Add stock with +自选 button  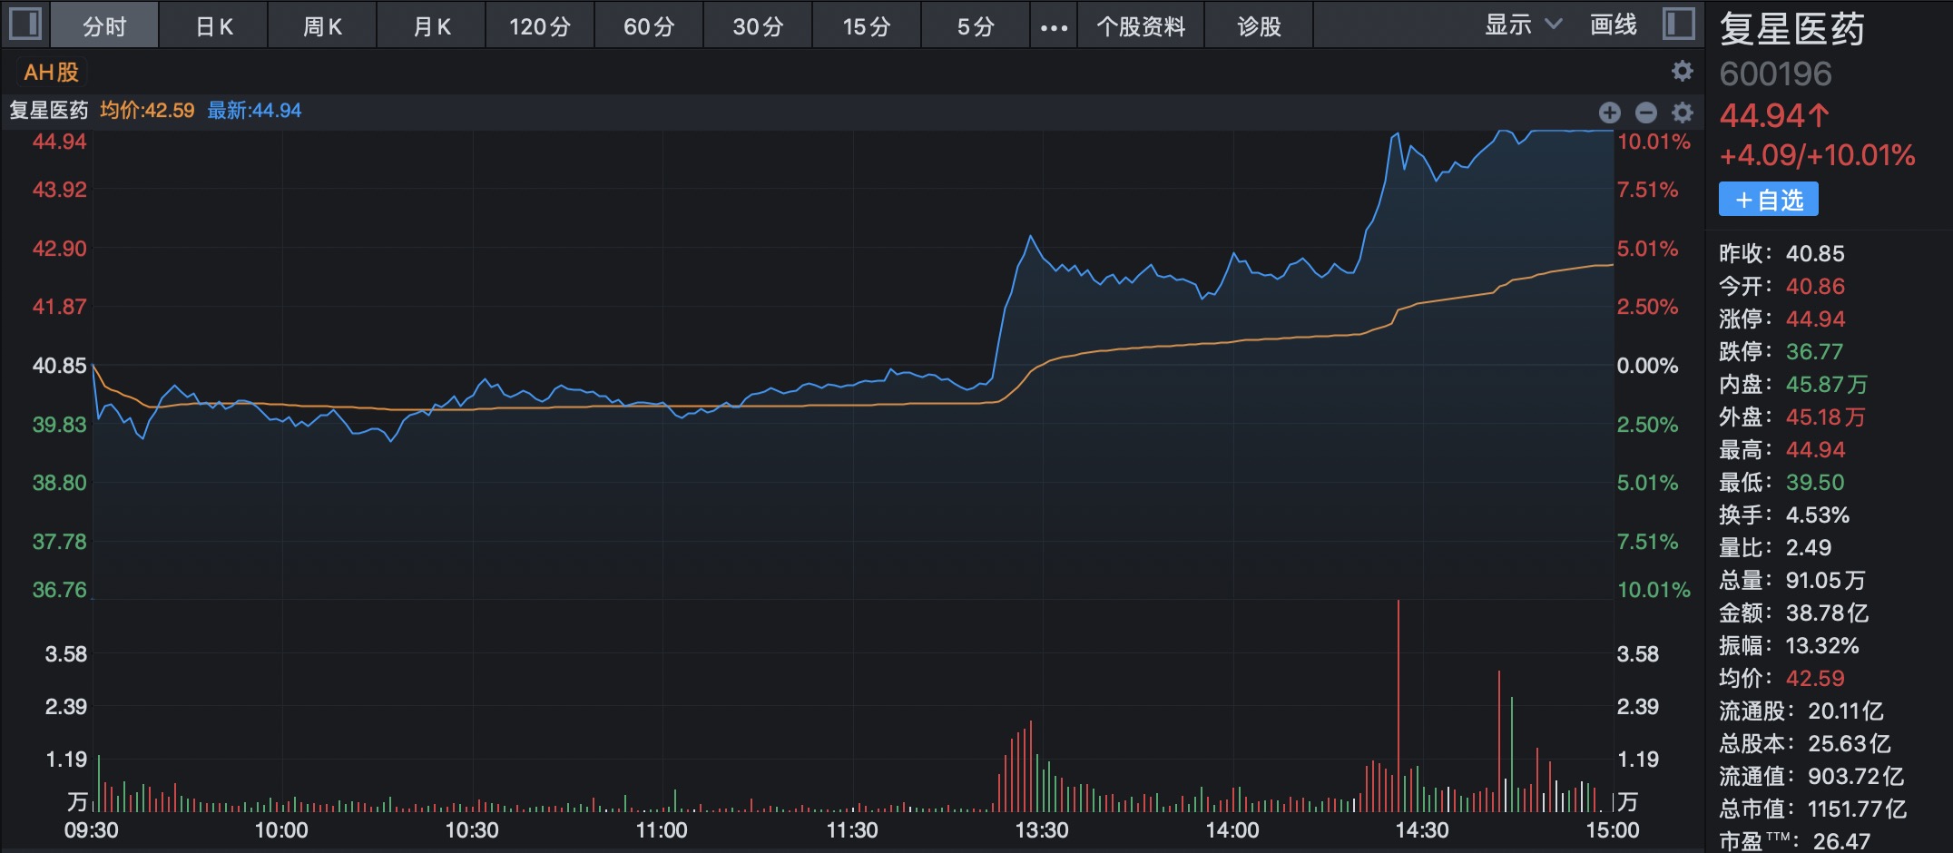pos(1768,200)
